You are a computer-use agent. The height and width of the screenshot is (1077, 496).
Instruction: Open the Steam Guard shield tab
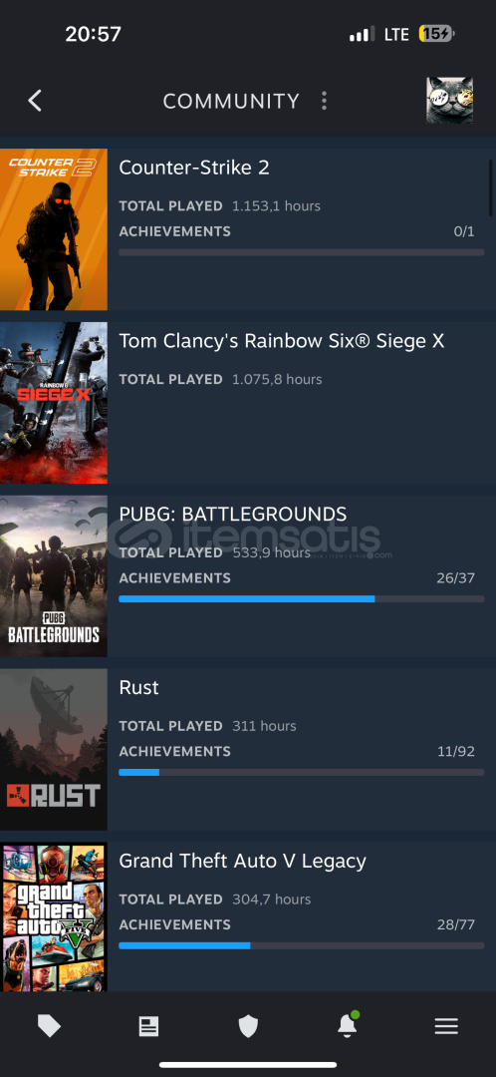point(248,1026)
